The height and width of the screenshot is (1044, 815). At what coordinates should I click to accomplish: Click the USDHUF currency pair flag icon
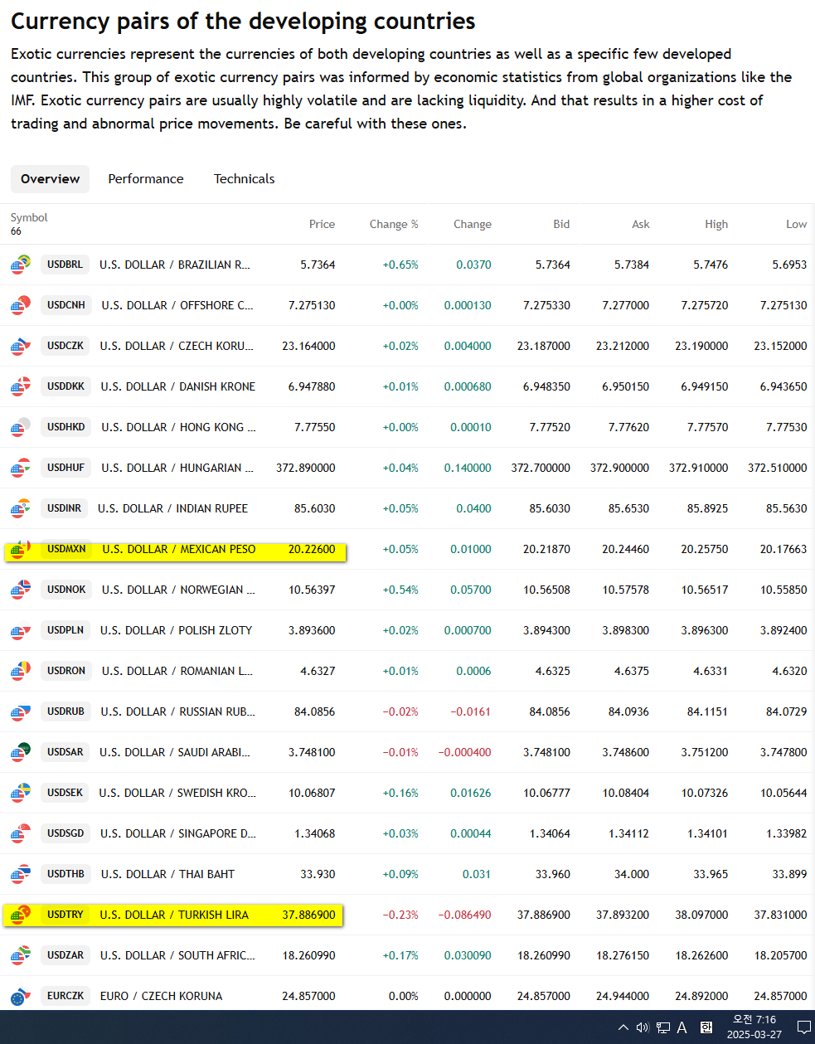(21, 468)
